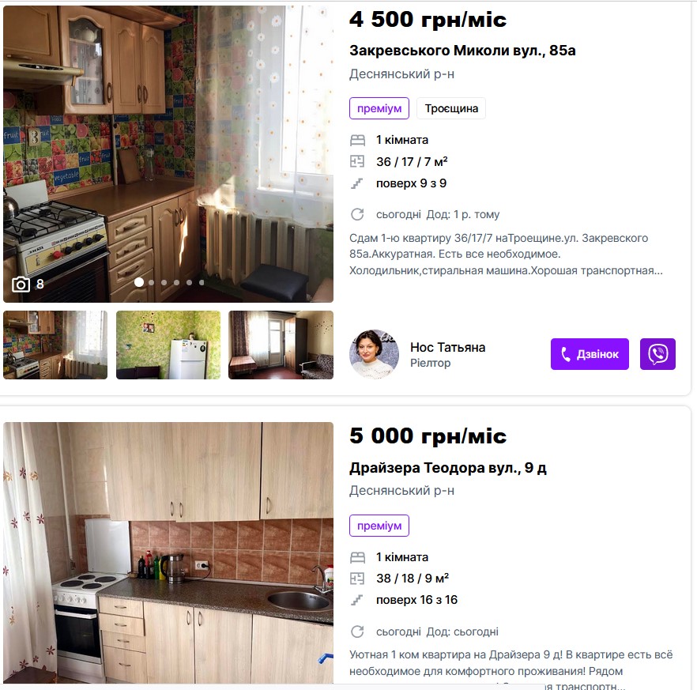
Task: Click the refresh icon in the Драйзера listing
Action: [357, 632]
